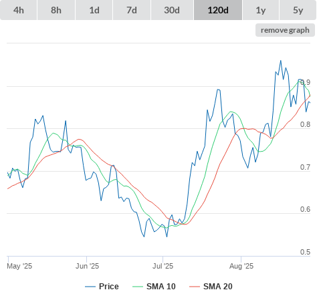Screen dimensions: 317x304
Task: Click the active 120d tab
Action: 218,10
